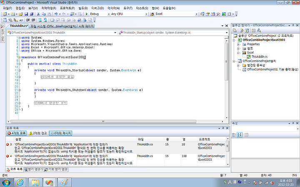Select ThisAddIn.cs in Solution Explorer

[259, 57]
